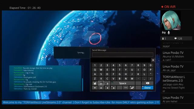Click chat line about streaming on YouTube

tap(40, 82)
